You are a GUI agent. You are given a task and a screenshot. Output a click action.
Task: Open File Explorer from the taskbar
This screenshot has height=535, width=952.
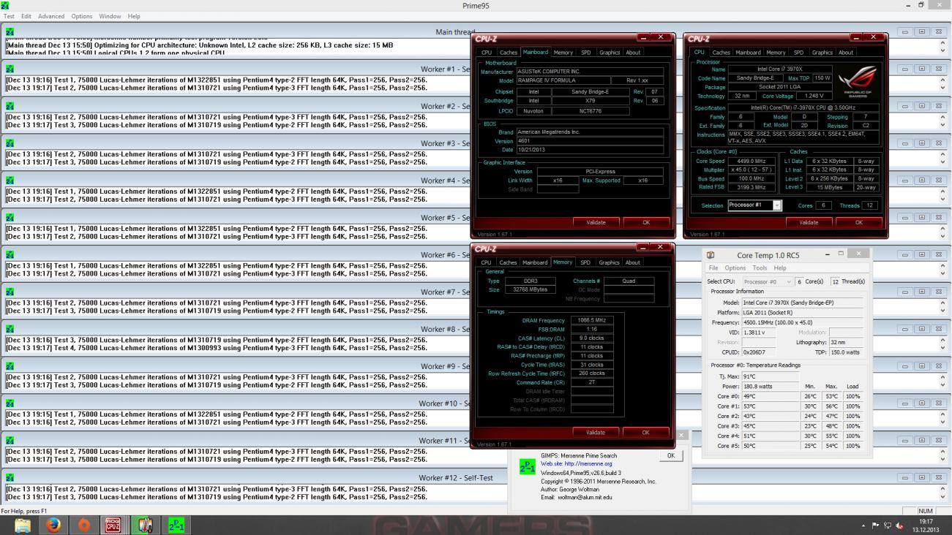click(23, 525)
